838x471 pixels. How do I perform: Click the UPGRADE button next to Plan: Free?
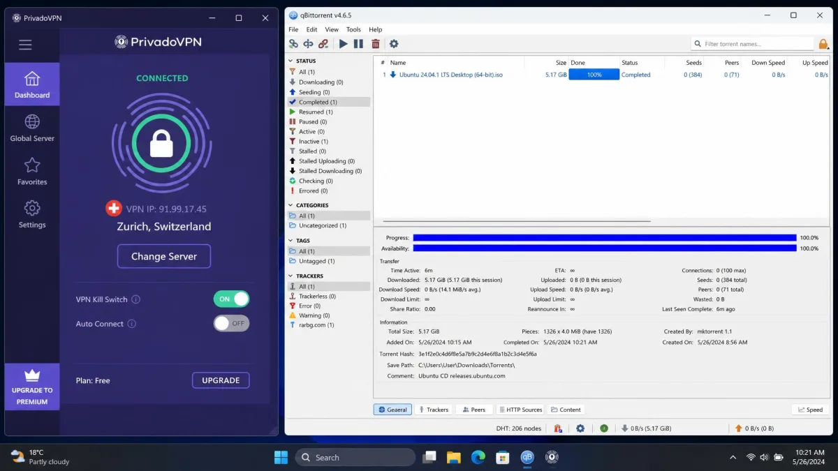pos(221,380)
